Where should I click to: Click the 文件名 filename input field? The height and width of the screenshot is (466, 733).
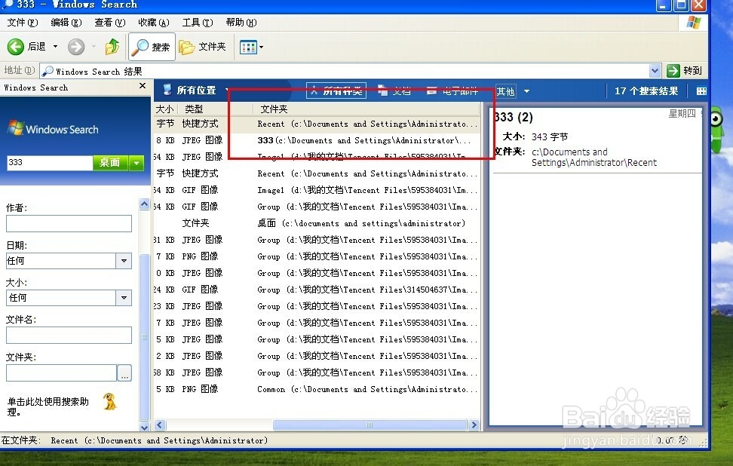click(69, 335)
